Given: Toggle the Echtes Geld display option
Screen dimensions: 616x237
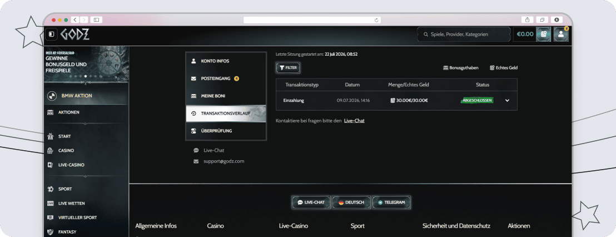Looking at the screenshot, I should [504, 68].
